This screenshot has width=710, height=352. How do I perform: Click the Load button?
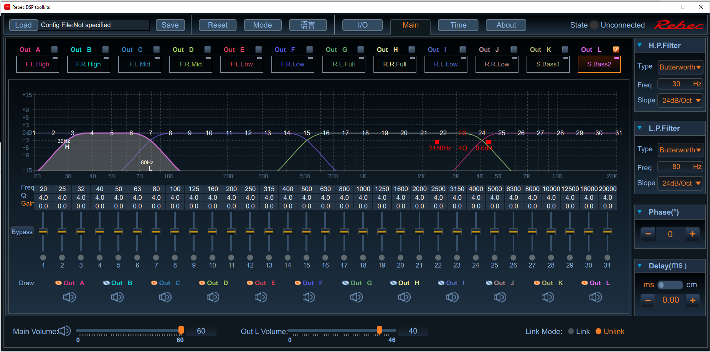click(23, 25)
